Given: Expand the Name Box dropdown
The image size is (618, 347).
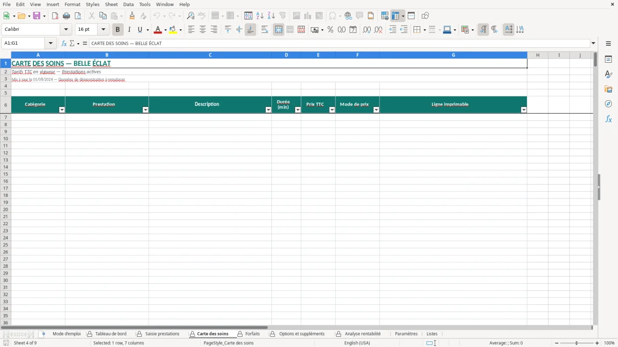Looking at the screenshot, I should pos(50,44).
